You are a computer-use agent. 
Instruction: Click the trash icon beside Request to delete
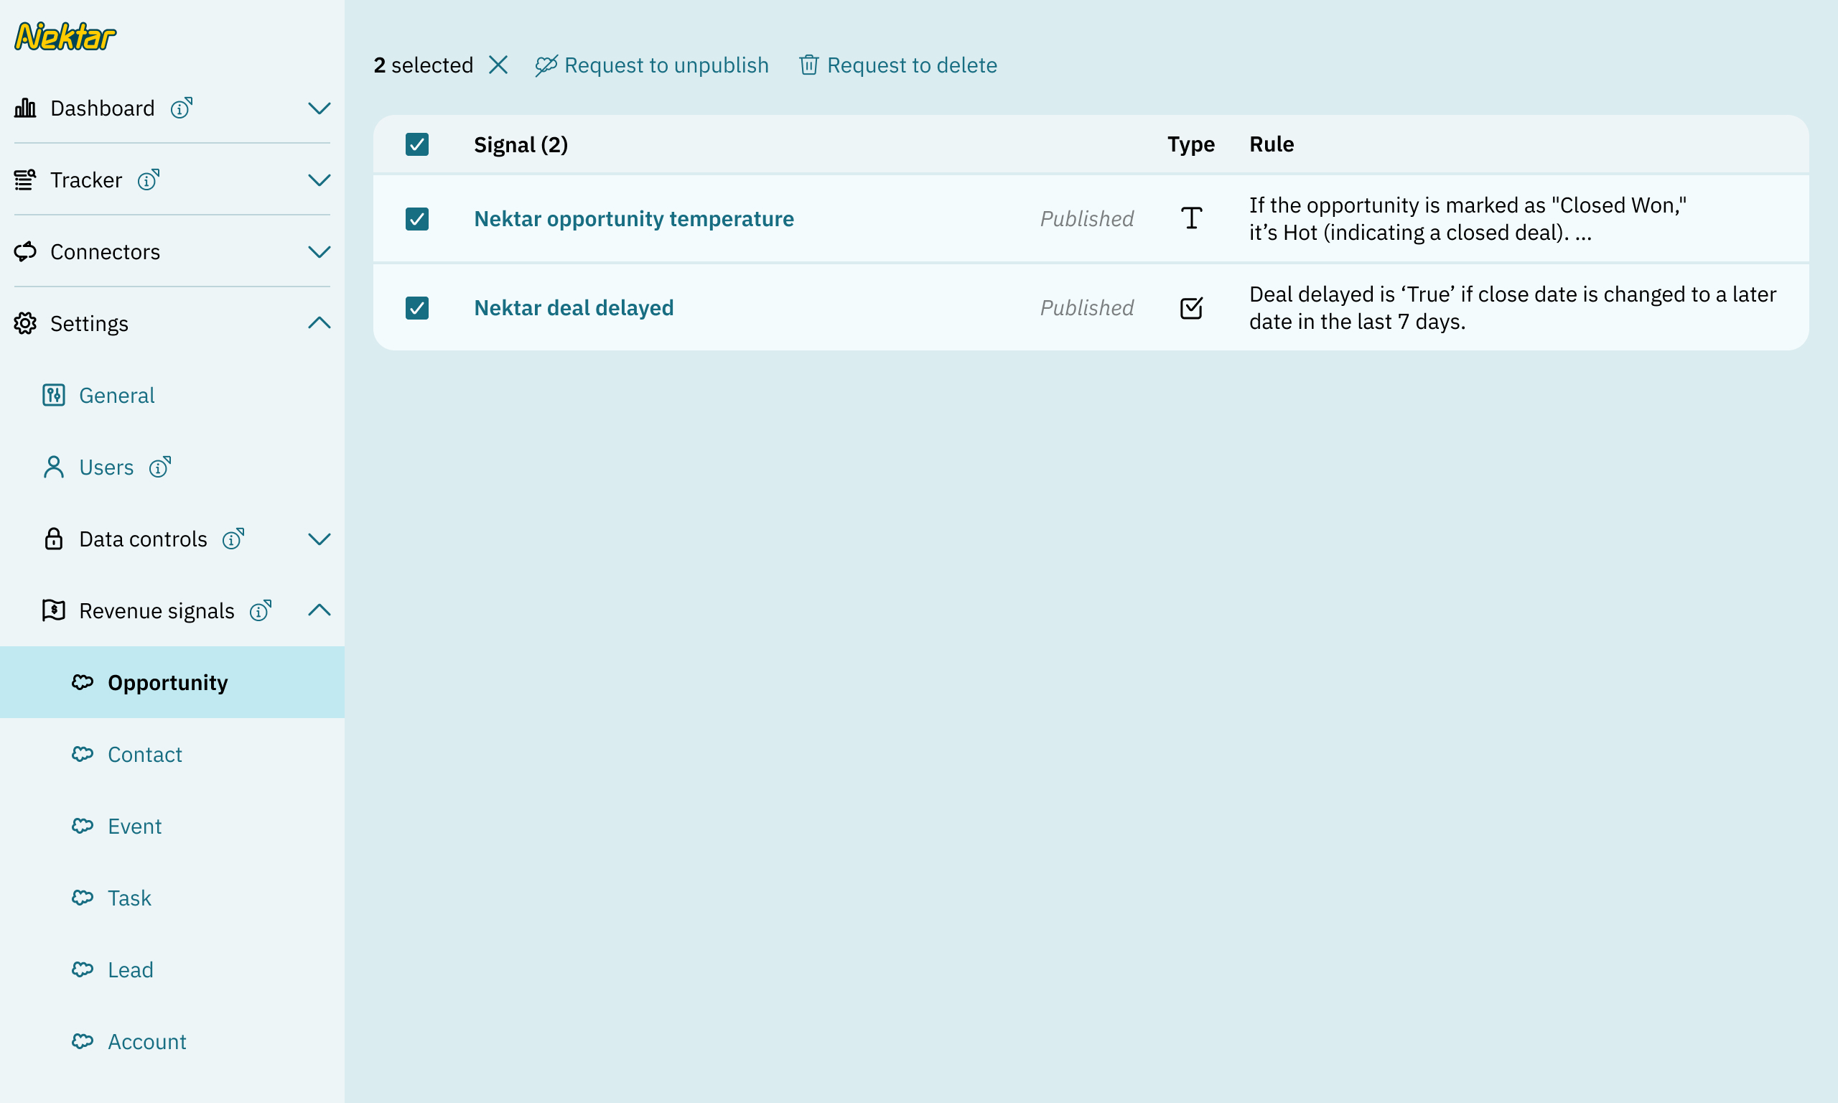point(809,65)
